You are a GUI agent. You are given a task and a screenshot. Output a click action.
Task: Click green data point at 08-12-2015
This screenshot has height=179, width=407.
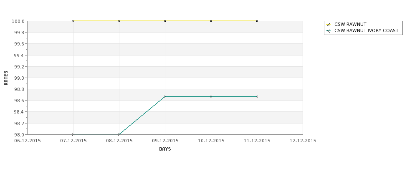[119, 134]
